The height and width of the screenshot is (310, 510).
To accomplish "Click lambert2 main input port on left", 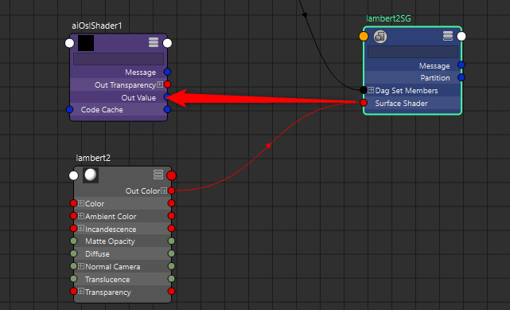I will [74, 175].
